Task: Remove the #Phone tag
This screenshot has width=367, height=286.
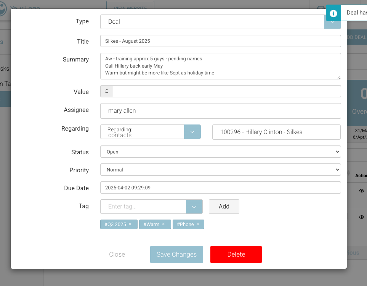Action: pos(198,224)
